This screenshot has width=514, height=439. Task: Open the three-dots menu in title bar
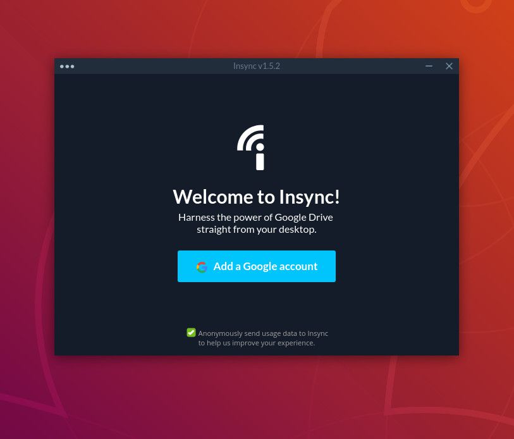pyautogui.click(x=67, y=66)
